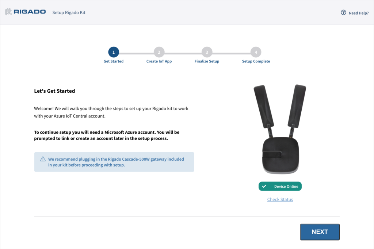Screen dimensions: 374x249
Task: Select step 2 circle in progress bar
Action: click(159, 52)
